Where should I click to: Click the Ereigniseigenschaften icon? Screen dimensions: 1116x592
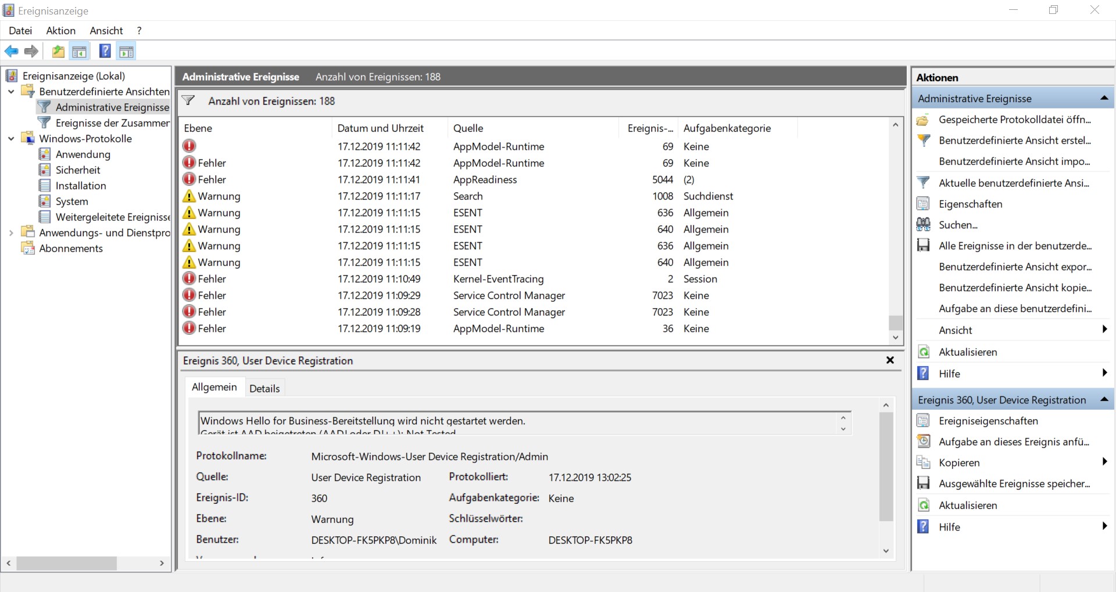tap(923, 421)
